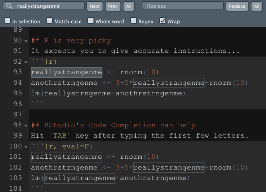Fold the eval=F code chunk at line 100
The height and width of the screenshot is (192, 266).
point(26,147)
